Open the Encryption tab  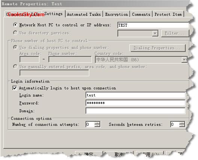point(116,14)
